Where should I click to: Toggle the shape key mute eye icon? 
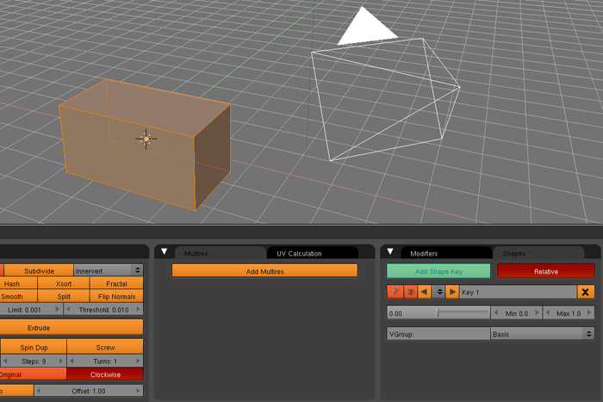(410, 292)
